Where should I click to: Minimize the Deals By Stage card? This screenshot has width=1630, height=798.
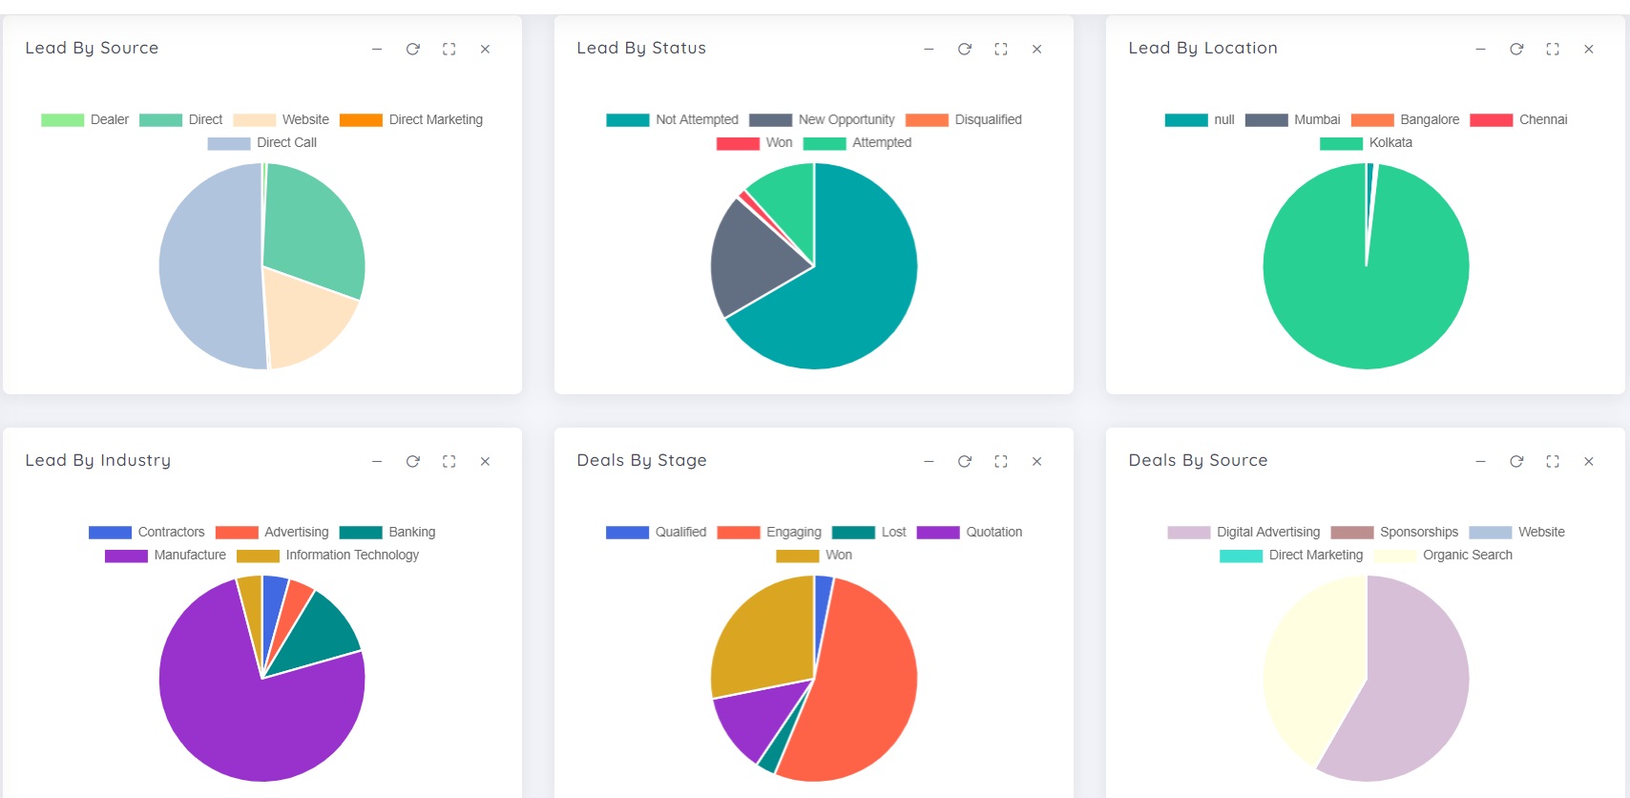pyautogui.click(x=929, y=461)
